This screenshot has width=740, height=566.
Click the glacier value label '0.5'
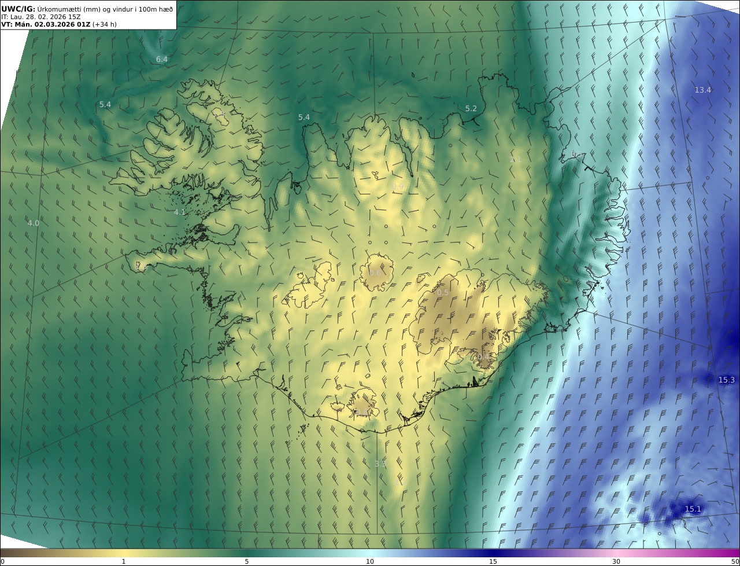click(442, 293)
